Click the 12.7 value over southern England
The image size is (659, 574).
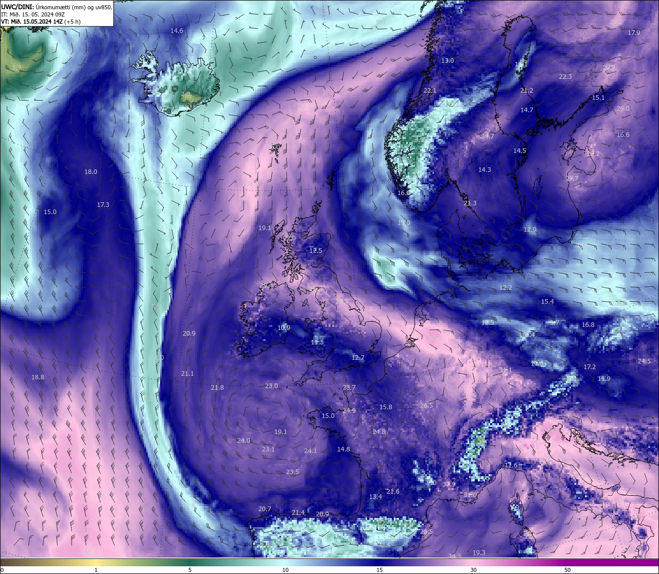[x=358, y=358]
